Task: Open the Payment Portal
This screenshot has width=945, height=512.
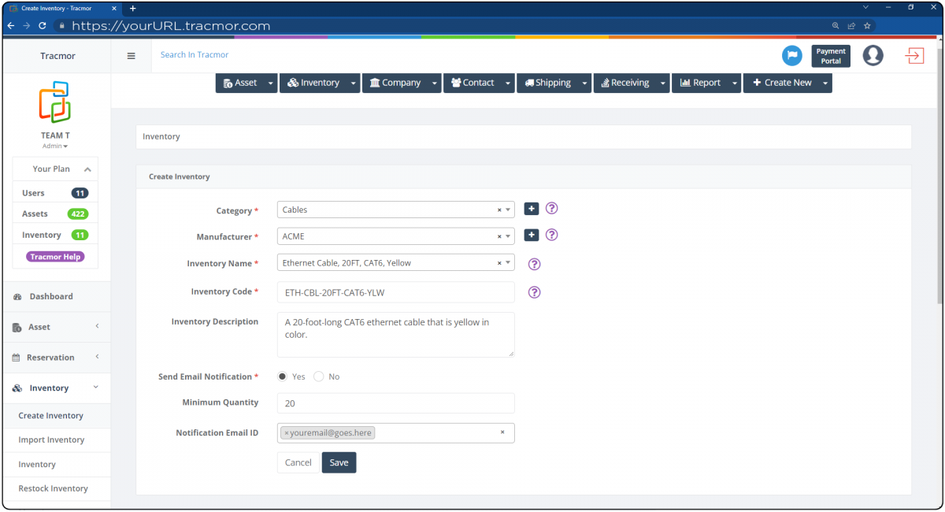Action: click(x=830, y=56)
